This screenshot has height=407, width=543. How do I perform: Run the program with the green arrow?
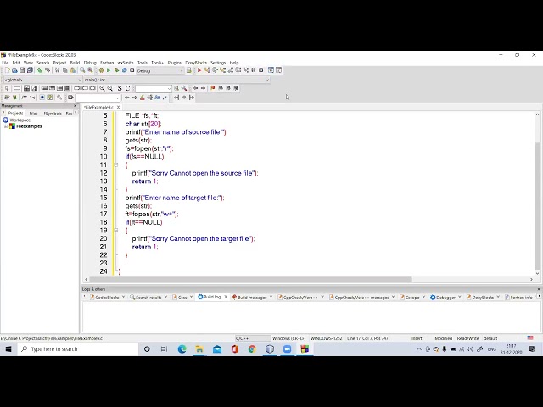(x=109, y=70)
